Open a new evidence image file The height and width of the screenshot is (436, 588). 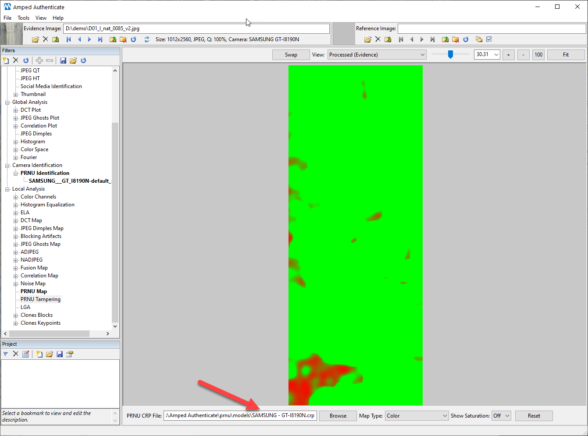pos(35,39)
